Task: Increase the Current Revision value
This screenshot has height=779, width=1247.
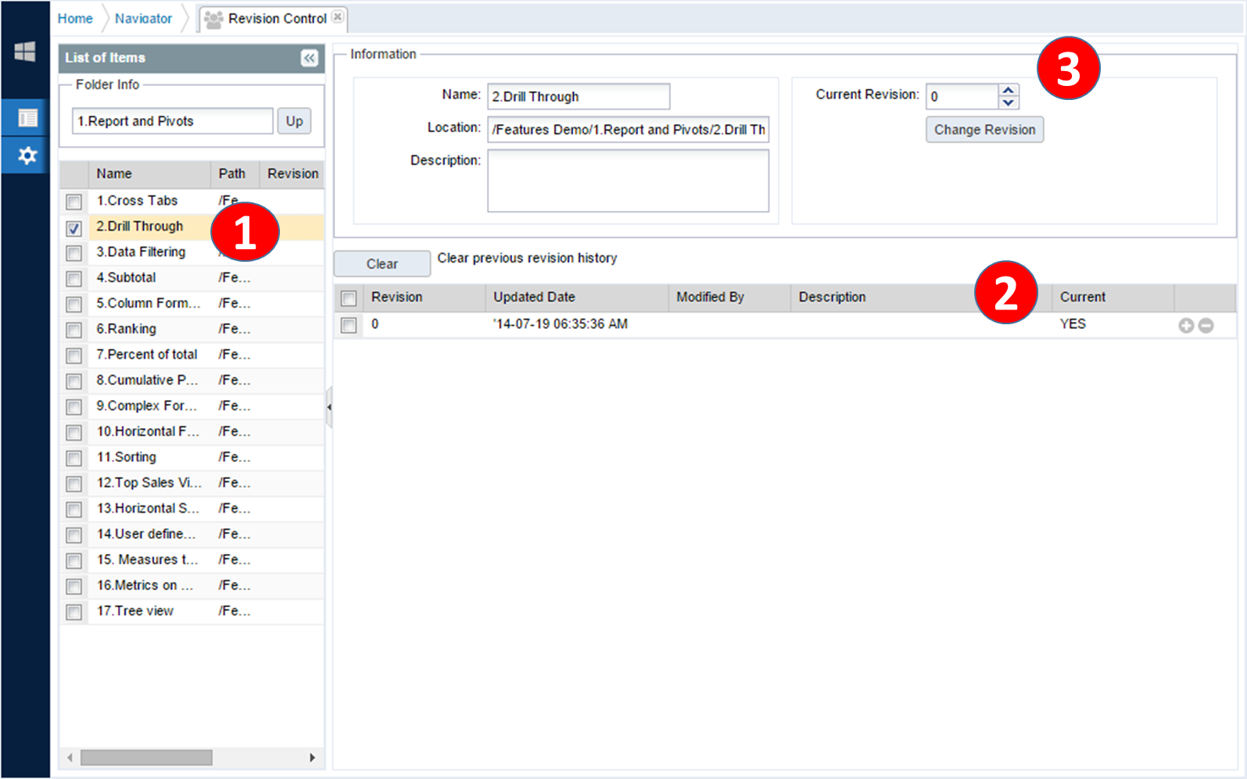Action: [x=1009, y=91]
